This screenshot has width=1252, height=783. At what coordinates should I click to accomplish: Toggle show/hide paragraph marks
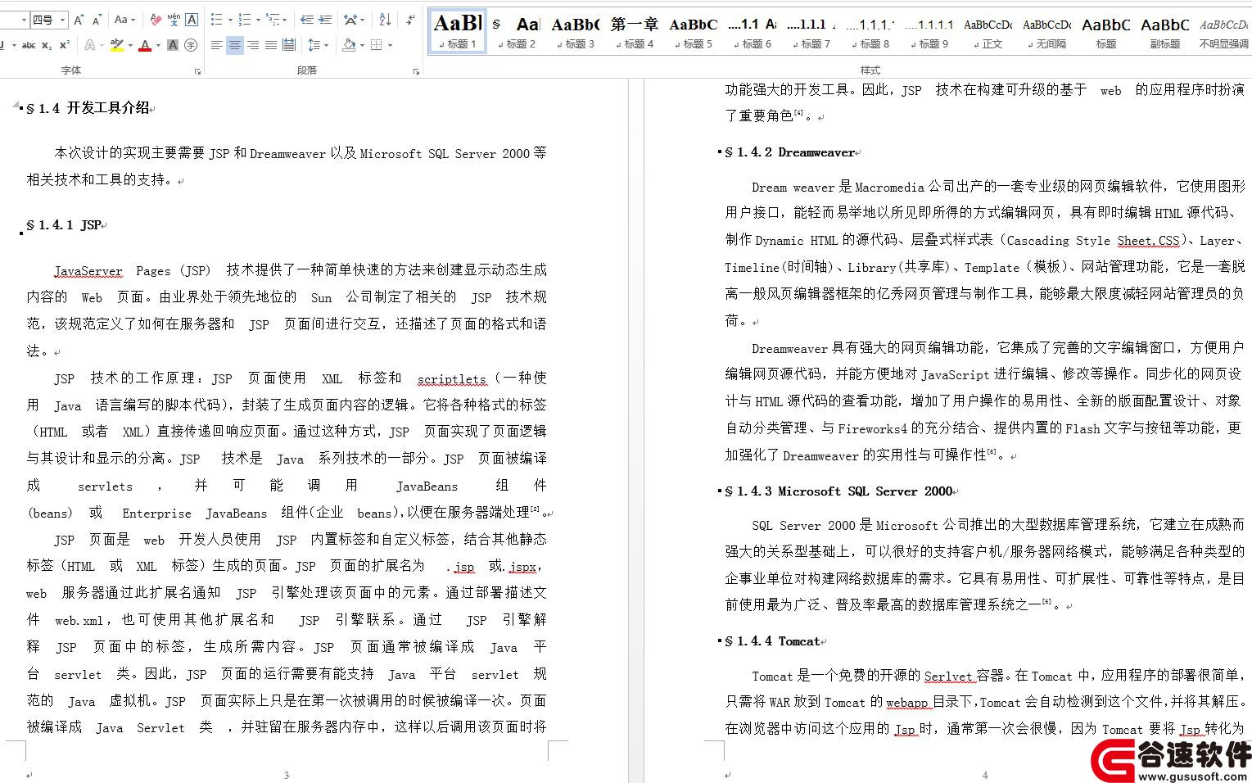(412, 20)
